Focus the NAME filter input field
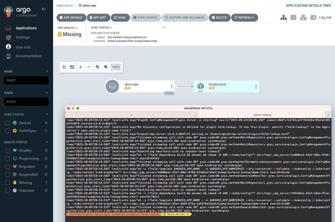Viewport: 335px width, 222px height. point(26,80)
